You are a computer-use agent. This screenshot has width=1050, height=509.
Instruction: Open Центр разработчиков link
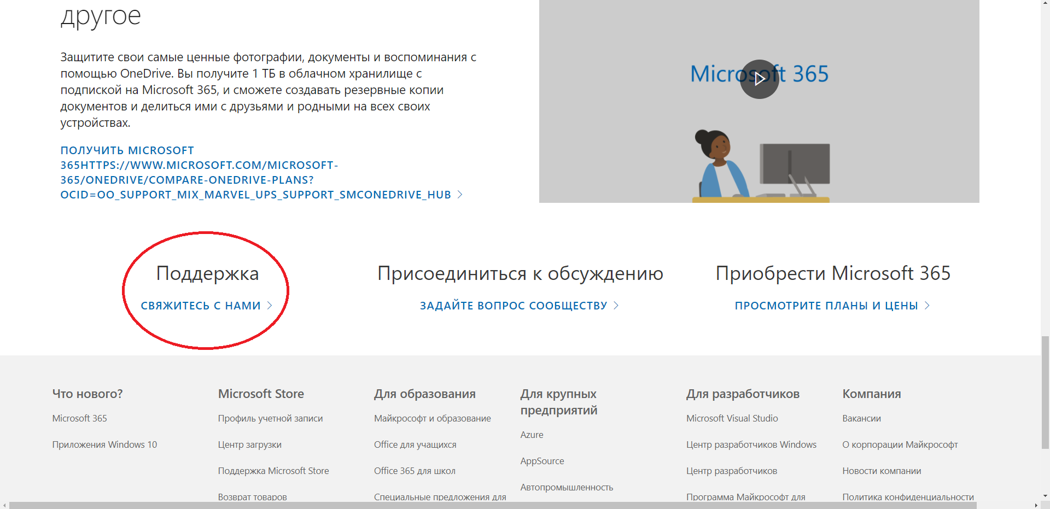pos(732,471)
